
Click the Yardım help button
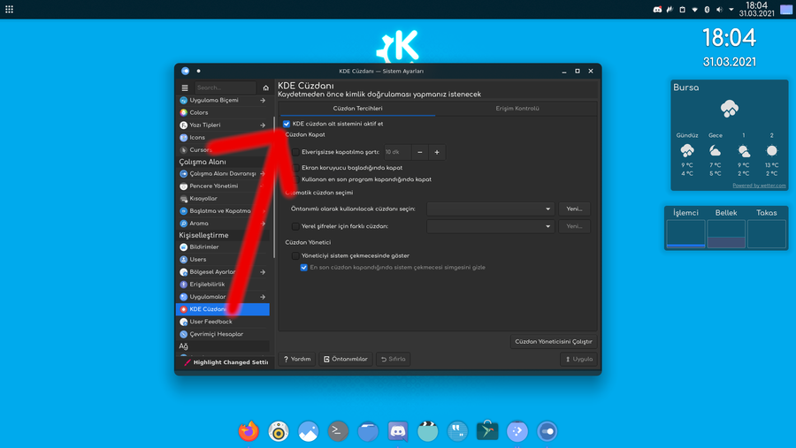[297, 360]
